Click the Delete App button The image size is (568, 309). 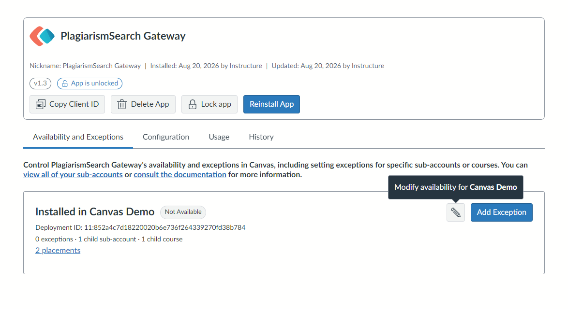[143, 104]
